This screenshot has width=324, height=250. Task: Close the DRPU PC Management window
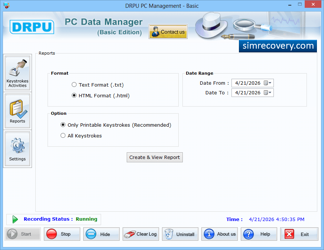tap(313, 4)
